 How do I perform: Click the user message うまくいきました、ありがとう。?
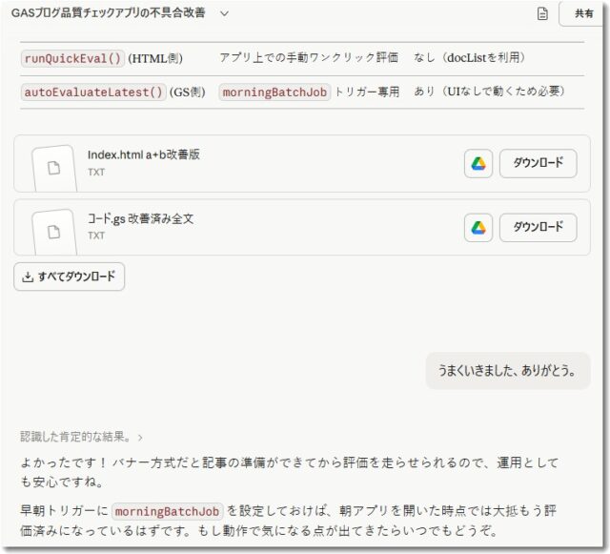point(508,371)
